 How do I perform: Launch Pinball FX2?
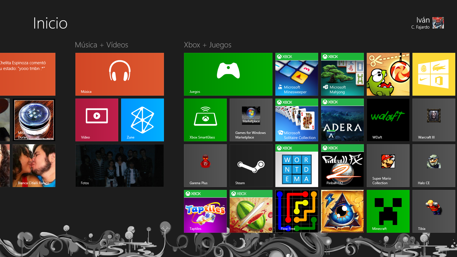point(342,166)
